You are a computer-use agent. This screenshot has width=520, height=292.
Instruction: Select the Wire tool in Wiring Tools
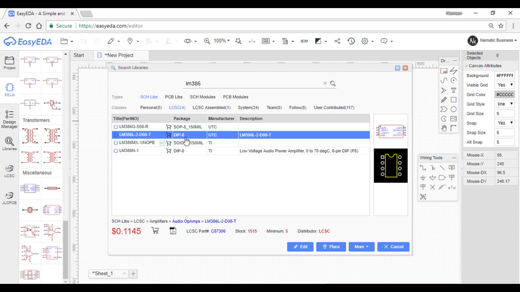pos(423,168)
